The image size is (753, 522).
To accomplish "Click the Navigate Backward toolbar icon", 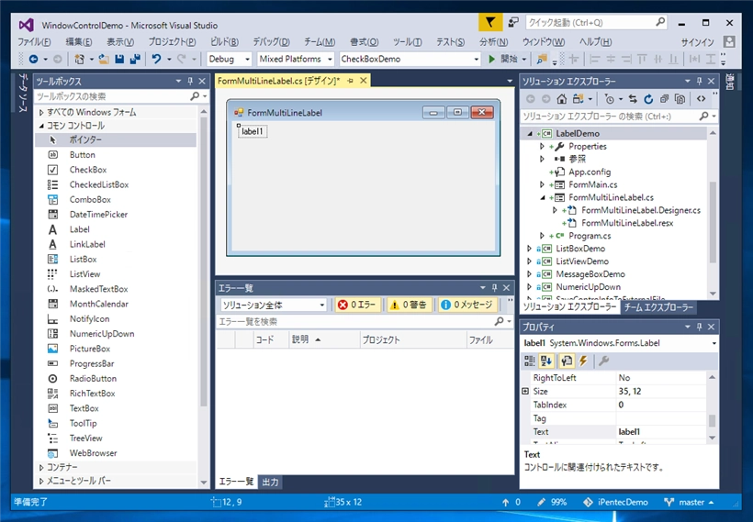I will click(34, 59).
